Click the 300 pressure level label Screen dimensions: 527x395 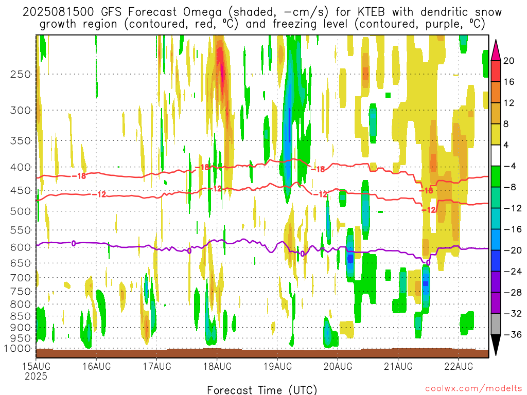21,110
